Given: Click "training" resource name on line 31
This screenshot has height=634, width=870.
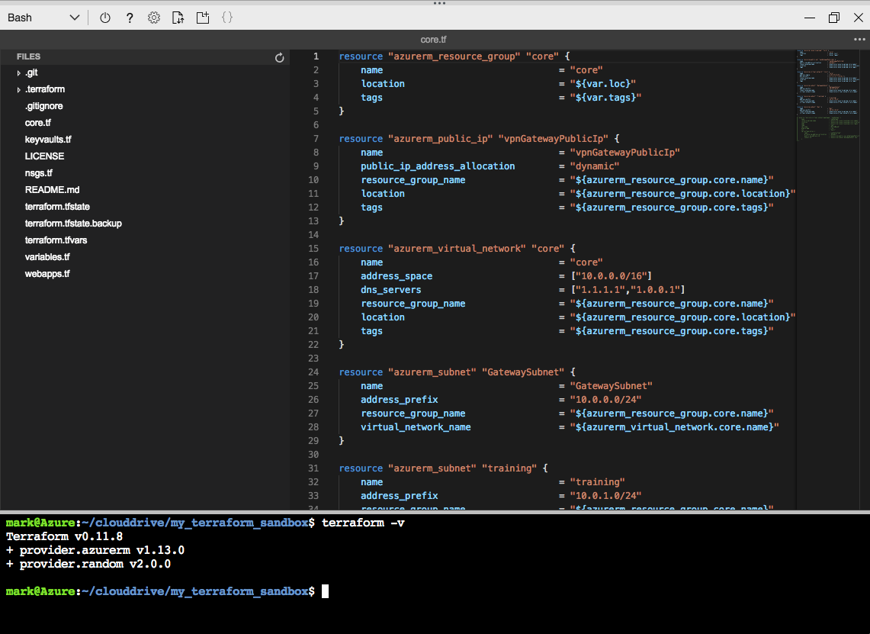Looking at the screenshot, I should coord(510,468).
